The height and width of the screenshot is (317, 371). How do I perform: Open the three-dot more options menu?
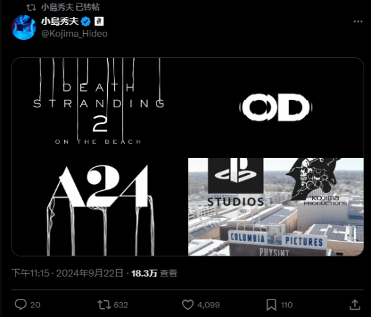coord(358,22)
